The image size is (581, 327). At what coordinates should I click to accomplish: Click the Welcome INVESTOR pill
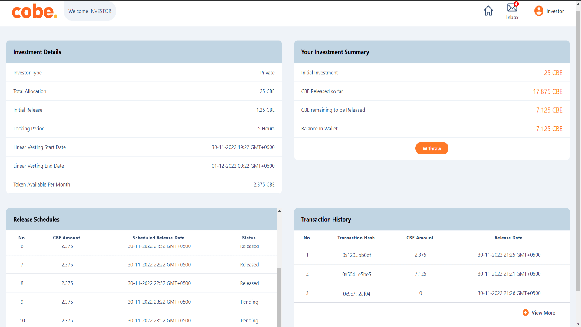click(x=90, y=11)
